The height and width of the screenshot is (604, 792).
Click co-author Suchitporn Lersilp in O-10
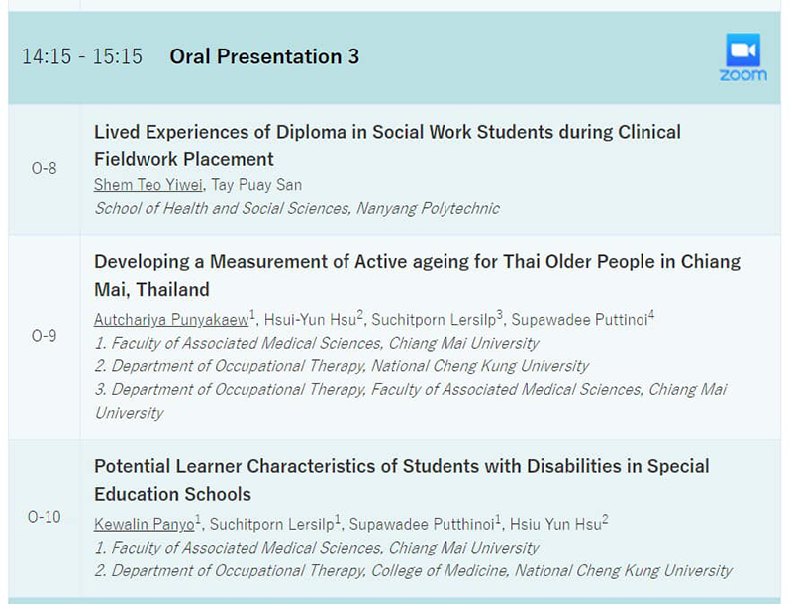[271, 524]
